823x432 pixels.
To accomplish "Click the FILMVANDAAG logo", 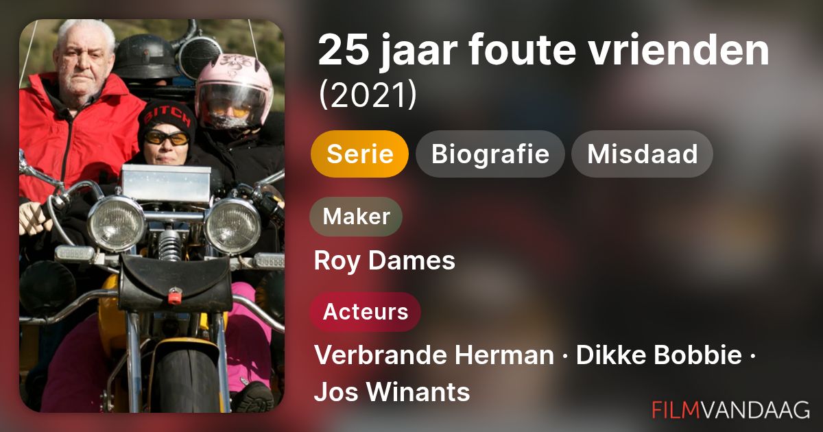I will coord(730,409).
